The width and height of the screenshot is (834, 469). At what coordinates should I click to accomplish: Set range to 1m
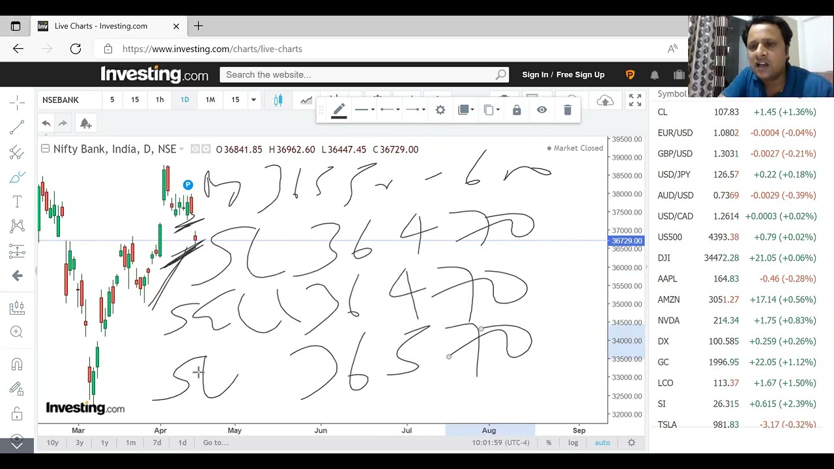coord(130,442)
